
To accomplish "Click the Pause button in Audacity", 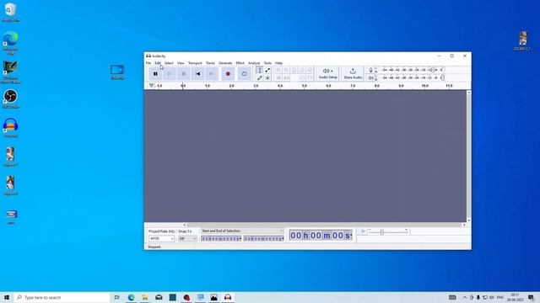I will (x=155, y=74).
